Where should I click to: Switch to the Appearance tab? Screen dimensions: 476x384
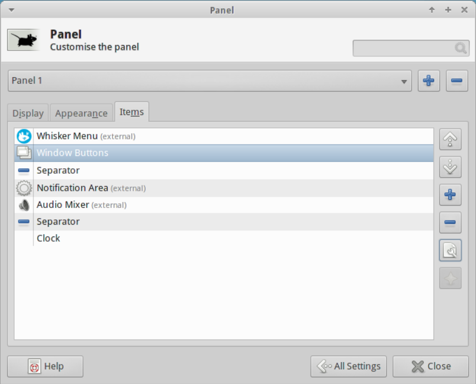(81, 112)
